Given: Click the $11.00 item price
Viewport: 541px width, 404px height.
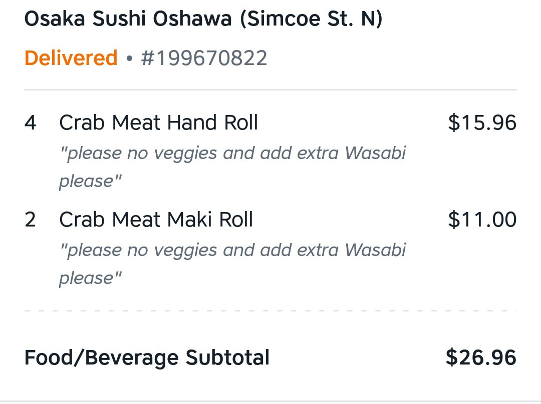Looking at the screenshot, I should tap(482, 219).
